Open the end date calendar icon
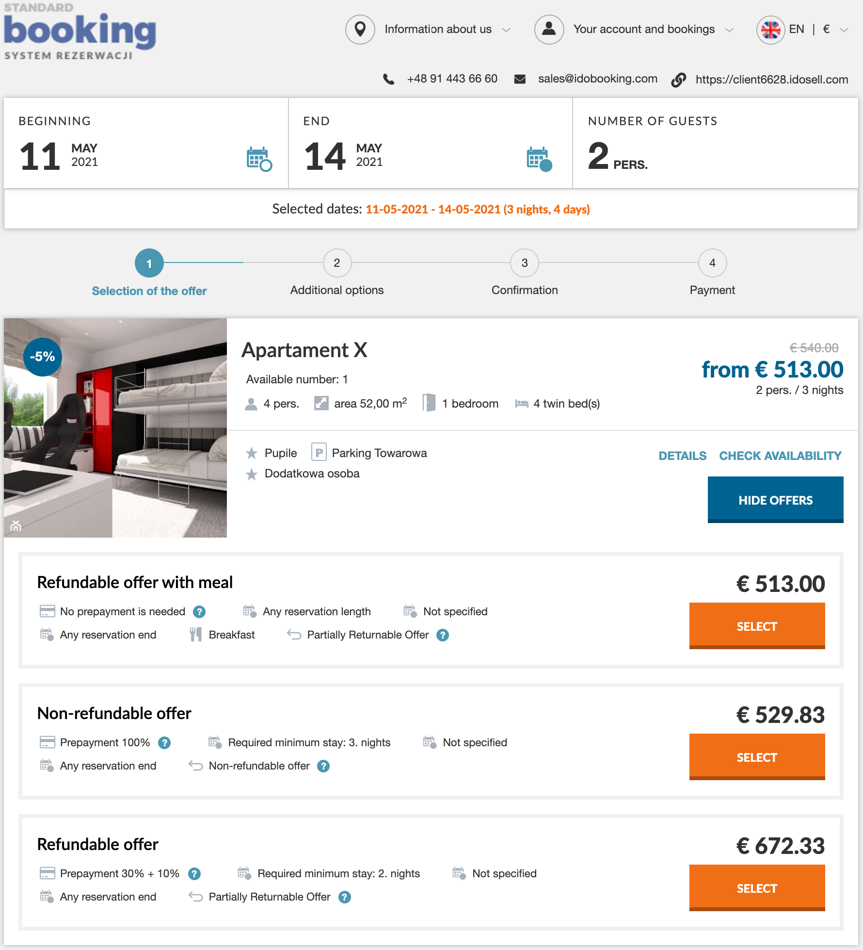The width and height of the screenshot is (863, 950). tap(539, 159)
